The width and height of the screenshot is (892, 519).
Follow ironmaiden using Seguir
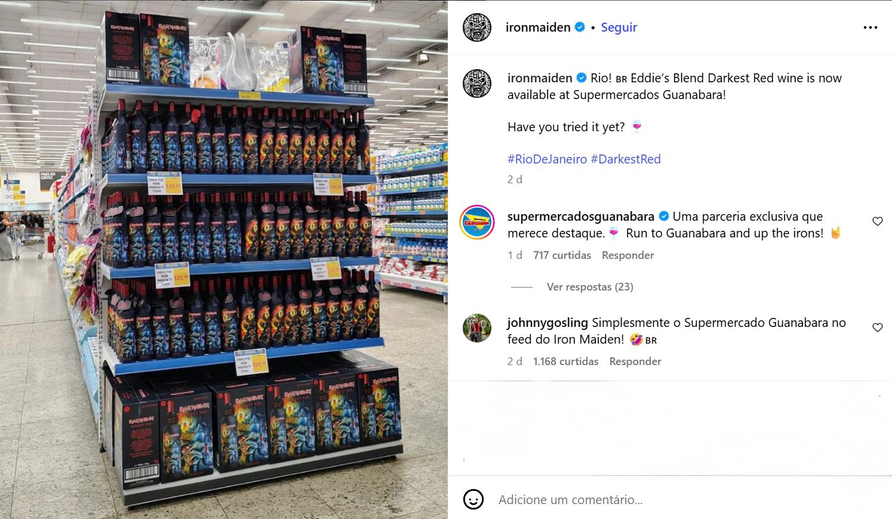(619, 27)
